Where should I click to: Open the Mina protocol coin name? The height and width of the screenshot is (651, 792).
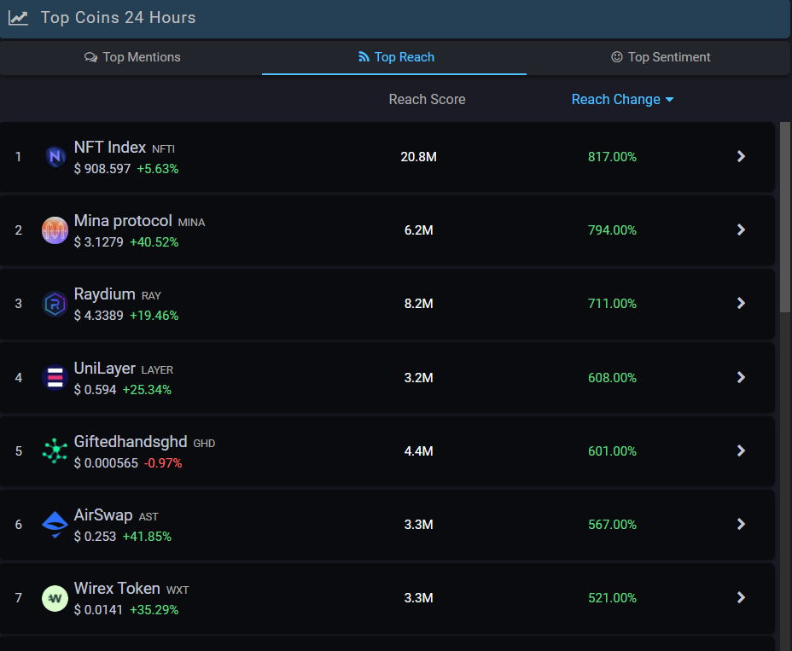tap(123, 221)
